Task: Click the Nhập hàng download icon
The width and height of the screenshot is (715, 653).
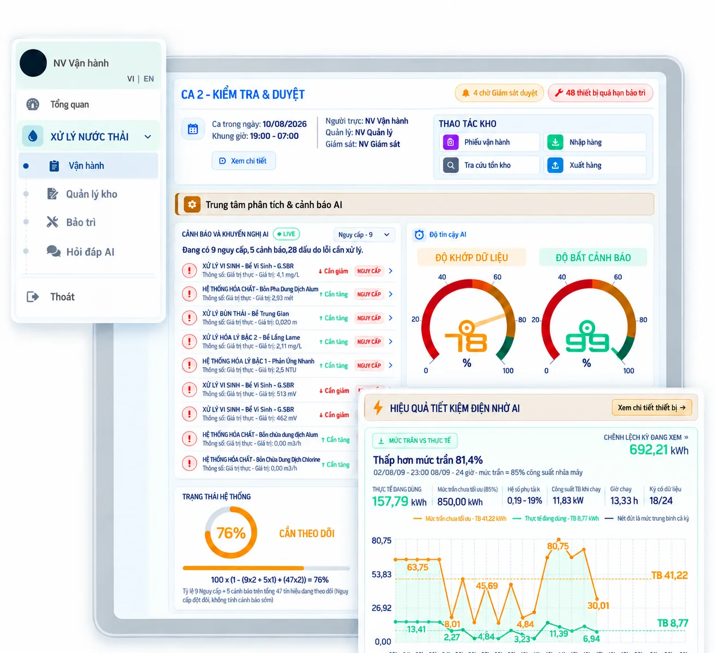Action: pyautogui.click(x=555, y=142)
